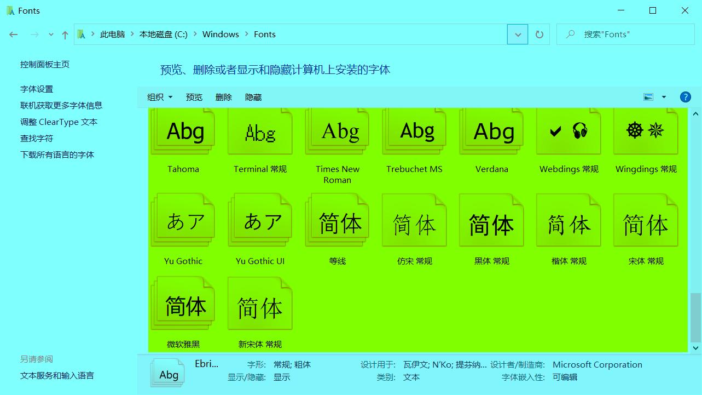Click the 字体设置 link
The image size is (702, 395).
(37, 89)
